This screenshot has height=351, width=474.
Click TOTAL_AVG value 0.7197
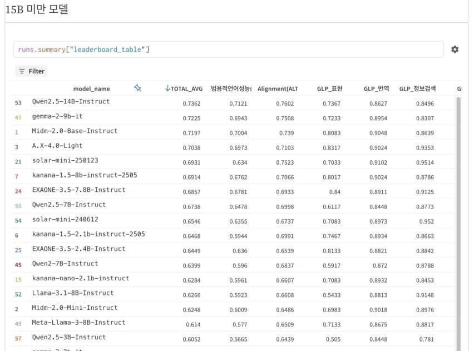pos(191,133)
